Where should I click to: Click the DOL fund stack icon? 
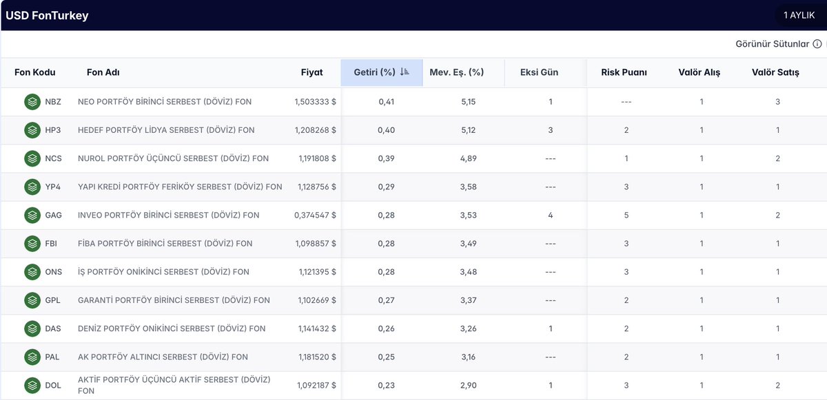coord(32,386)
